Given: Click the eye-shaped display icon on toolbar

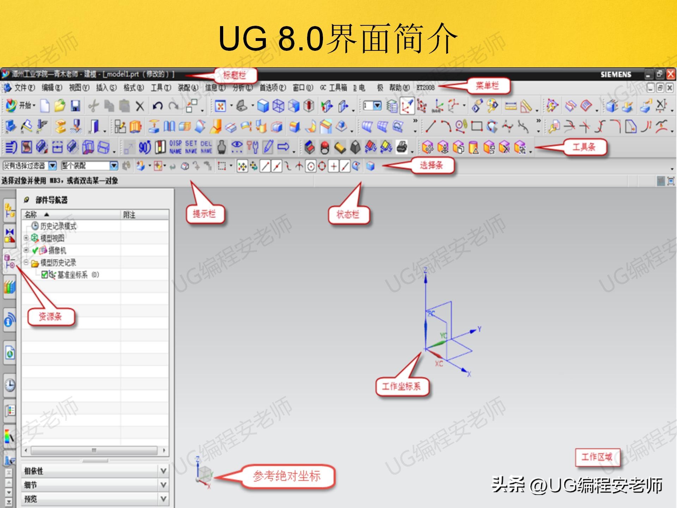Looking at the screenshot, I should point(237,147).
